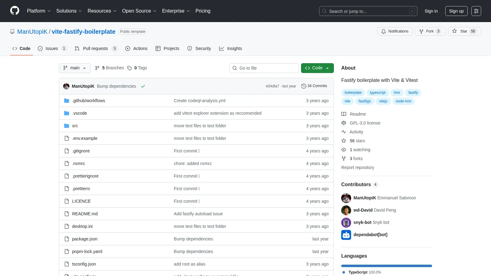Image resolution: width=491 pixels, height=276 pixels.
Task: Open the ManUtopiK owner profile link
Action: point(32,32)
